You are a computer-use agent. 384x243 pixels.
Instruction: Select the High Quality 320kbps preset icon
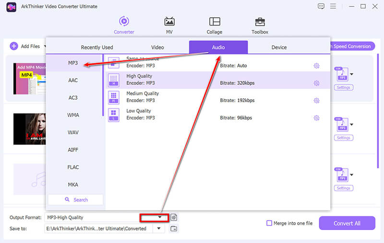click(x=114, y=80)
